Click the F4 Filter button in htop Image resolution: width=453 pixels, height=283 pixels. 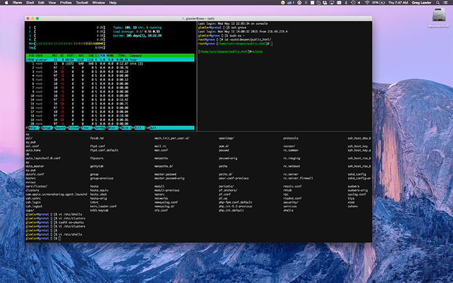[72, 128]
